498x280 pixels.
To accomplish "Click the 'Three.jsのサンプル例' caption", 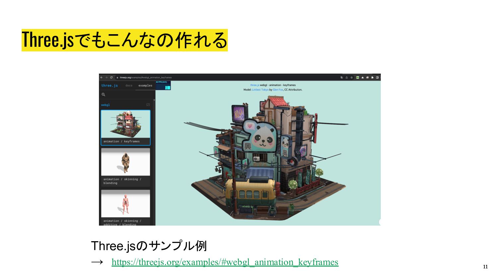I will coord(149,246).
